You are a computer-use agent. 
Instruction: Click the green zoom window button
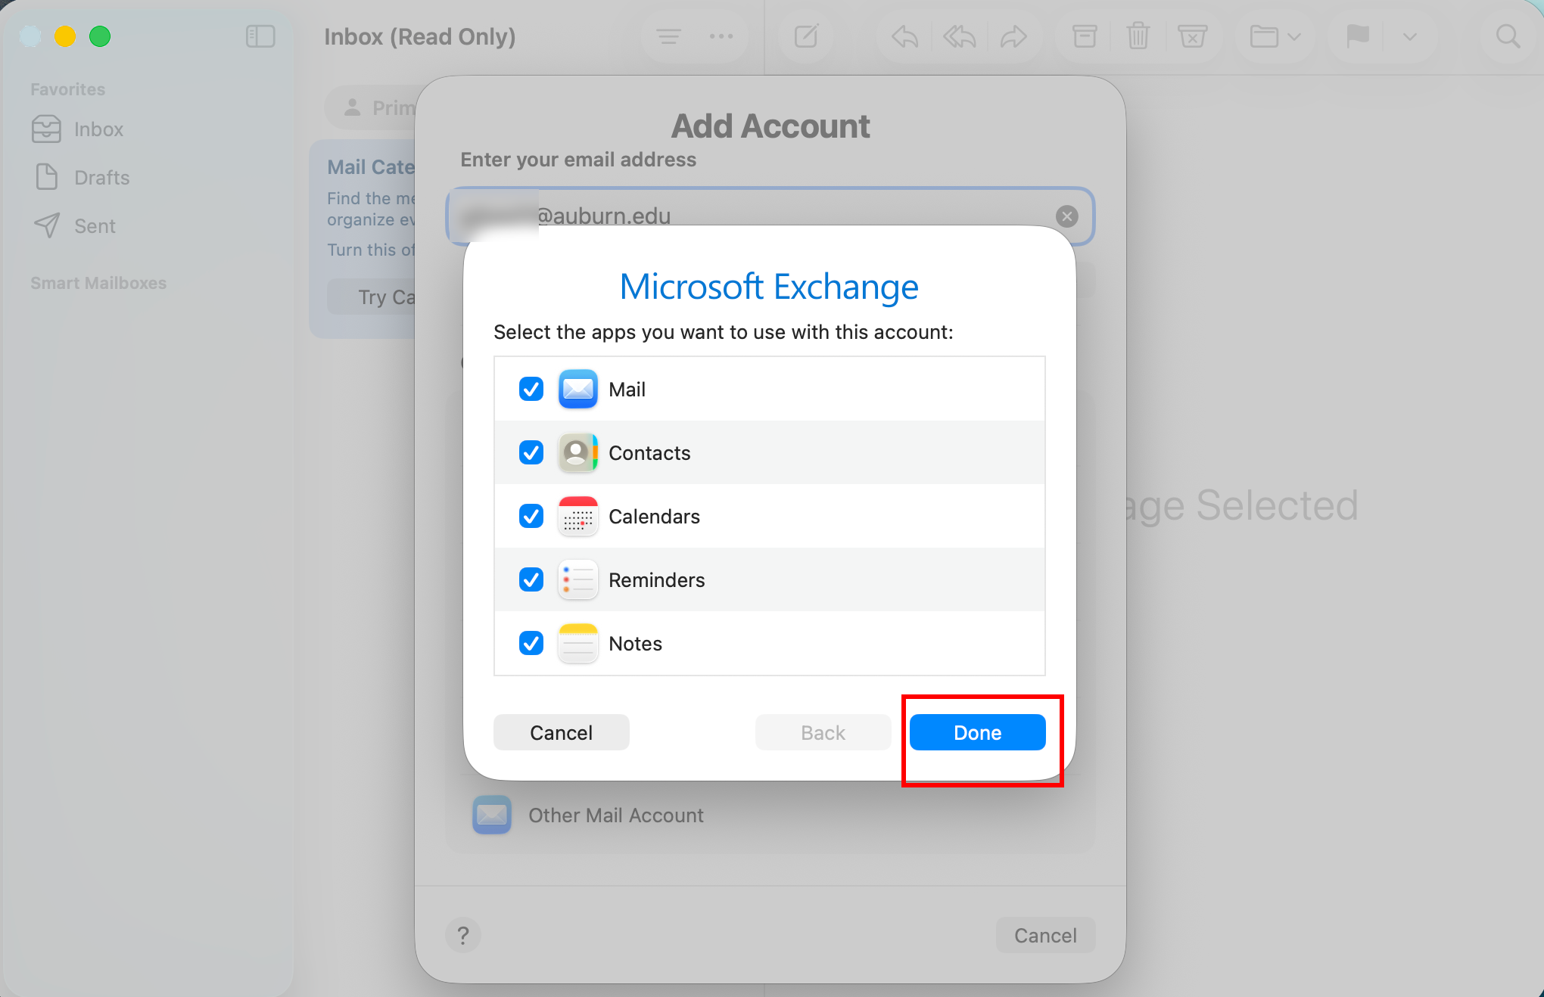coord(100,36)
